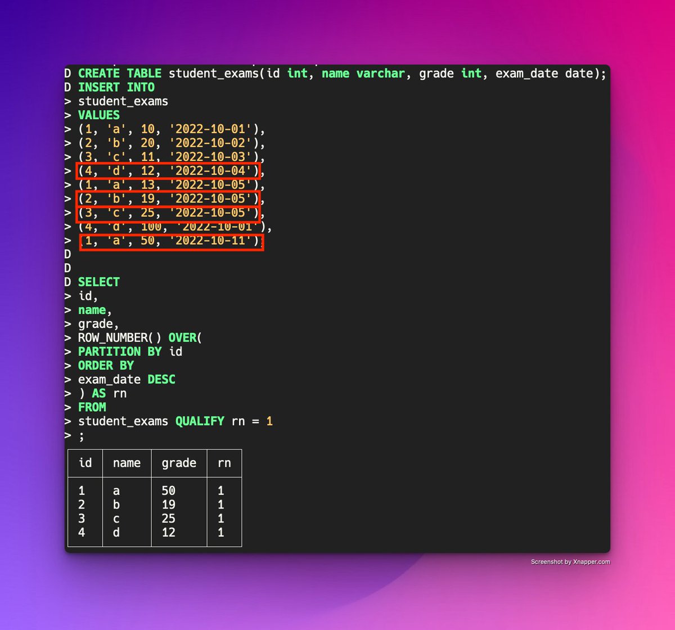Click the SELECT keyword
Image resolution: width=675 pixels, height=630 pixels.
99,282
